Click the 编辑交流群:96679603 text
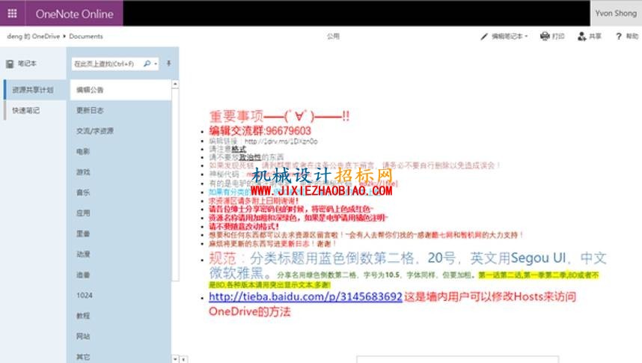This screenshot has width=642, height=363. click(260, 131)
